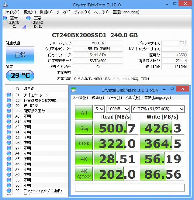
Task: Open テーマ(T) menu in CrystalDiskMark
Action: (x=115, y=98)
